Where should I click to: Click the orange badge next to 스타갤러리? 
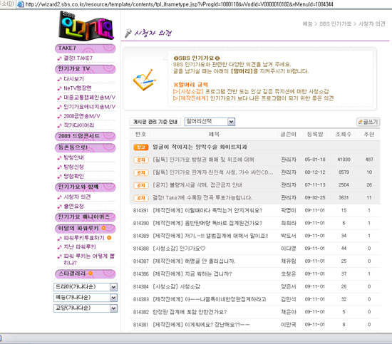pyautogui.click(x=91, y=273)
